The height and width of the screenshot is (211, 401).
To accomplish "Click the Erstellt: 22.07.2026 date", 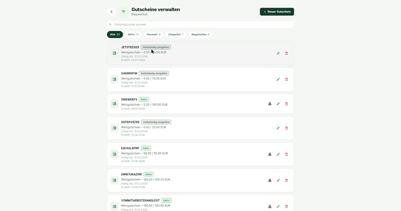I will click(x=133, y=60).
